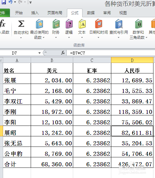
Task: Open the 其他 functions orange book icon
Action: [153, 24]
